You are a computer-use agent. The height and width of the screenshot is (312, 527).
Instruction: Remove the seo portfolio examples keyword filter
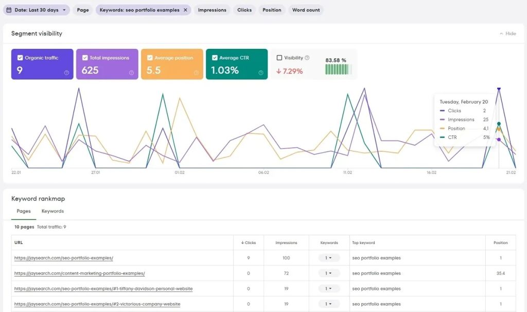(x=185, y=10)
